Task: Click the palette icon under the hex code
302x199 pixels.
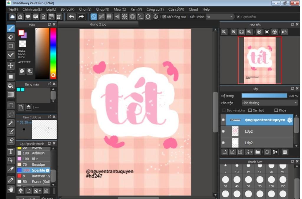Action: click(x=22, y=71)
